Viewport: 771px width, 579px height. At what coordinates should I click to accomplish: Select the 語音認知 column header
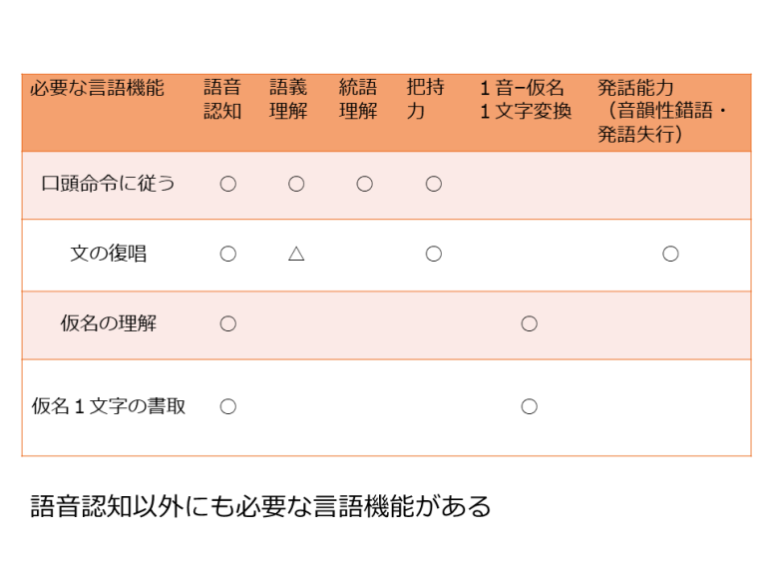tap(222, 100)
